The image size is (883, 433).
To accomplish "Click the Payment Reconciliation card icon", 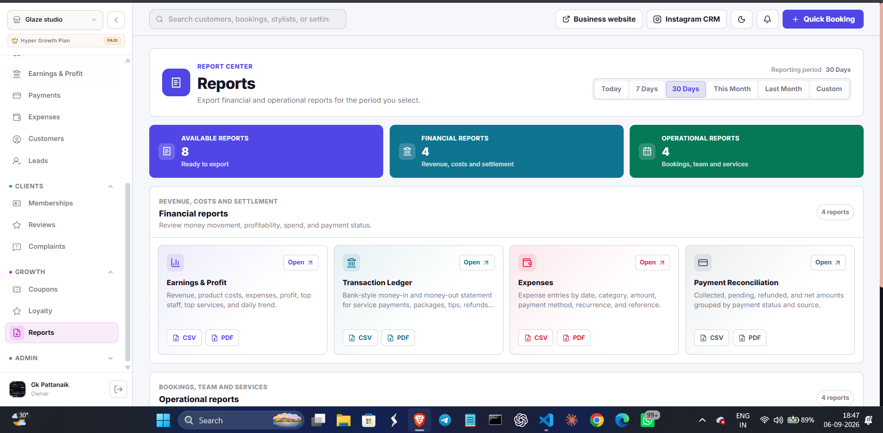I will pos(703,263).
